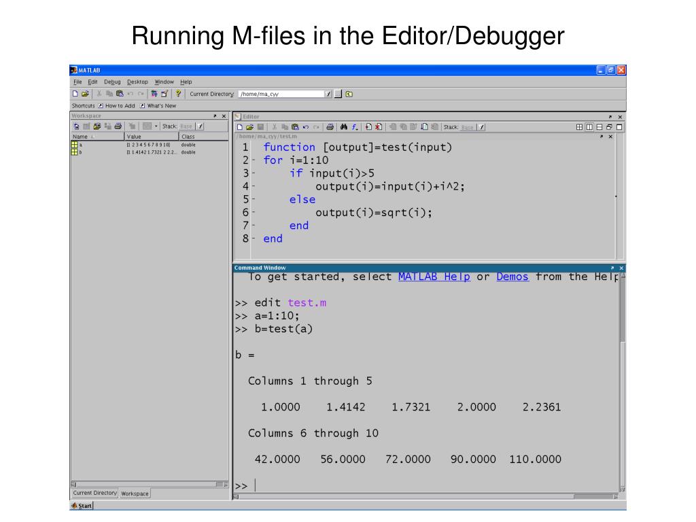Open file icon in Editor toolbar
696x522 pixels.
pos(250,127)
